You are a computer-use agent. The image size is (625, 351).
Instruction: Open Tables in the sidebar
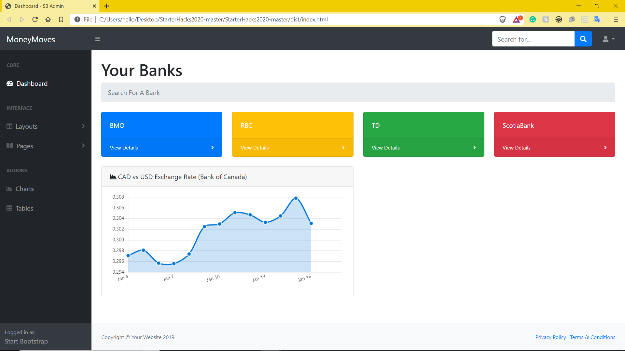pyautogui.click(x=24, y=208)
